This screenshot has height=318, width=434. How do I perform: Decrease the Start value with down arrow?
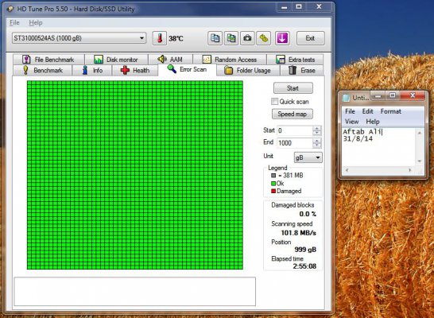[317, 133]
